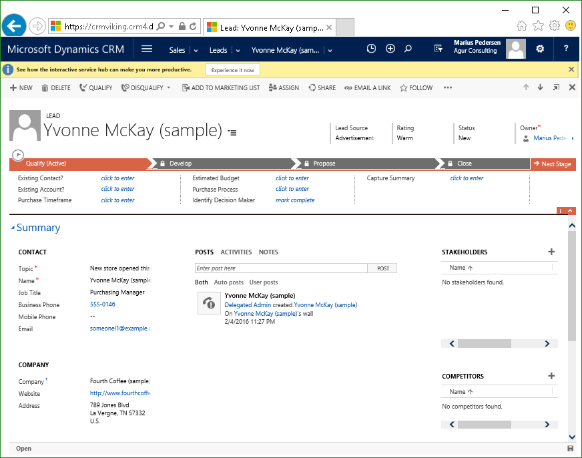This screenshot has height=458, width=582.
Task: Follow this lead with star icon
Action: [x=416, y=87]
